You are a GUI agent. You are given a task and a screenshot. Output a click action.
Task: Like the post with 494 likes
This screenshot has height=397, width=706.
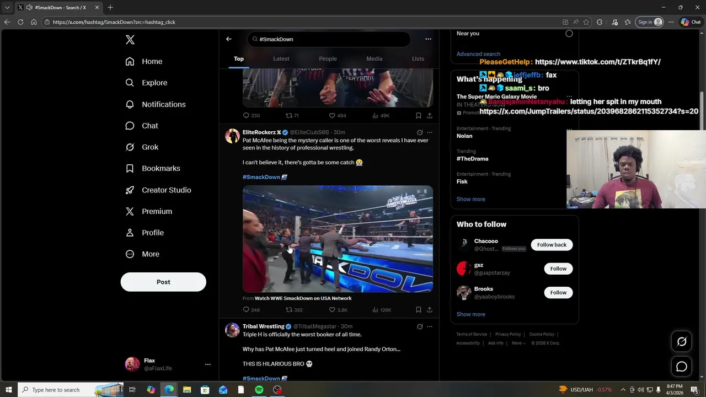click(337, 115)
